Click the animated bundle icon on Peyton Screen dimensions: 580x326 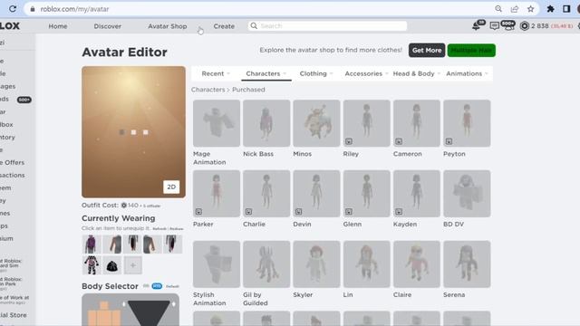pos(449,141)
